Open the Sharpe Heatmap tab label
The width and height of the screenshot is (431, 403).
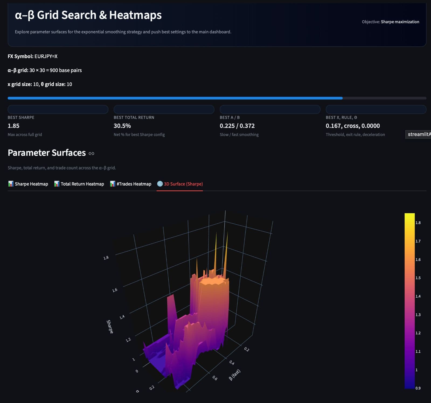point(31,184)
